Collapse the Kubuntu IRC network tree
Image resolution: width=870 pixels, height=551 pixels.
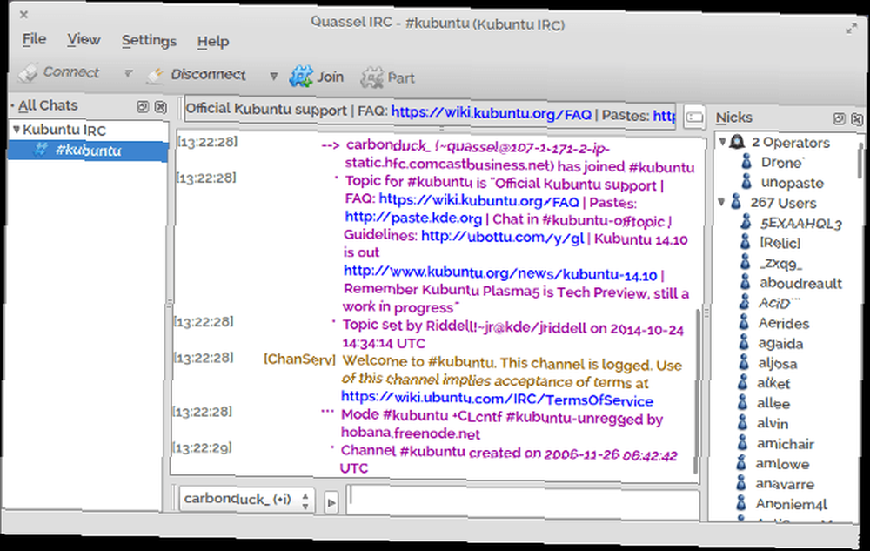17,130
